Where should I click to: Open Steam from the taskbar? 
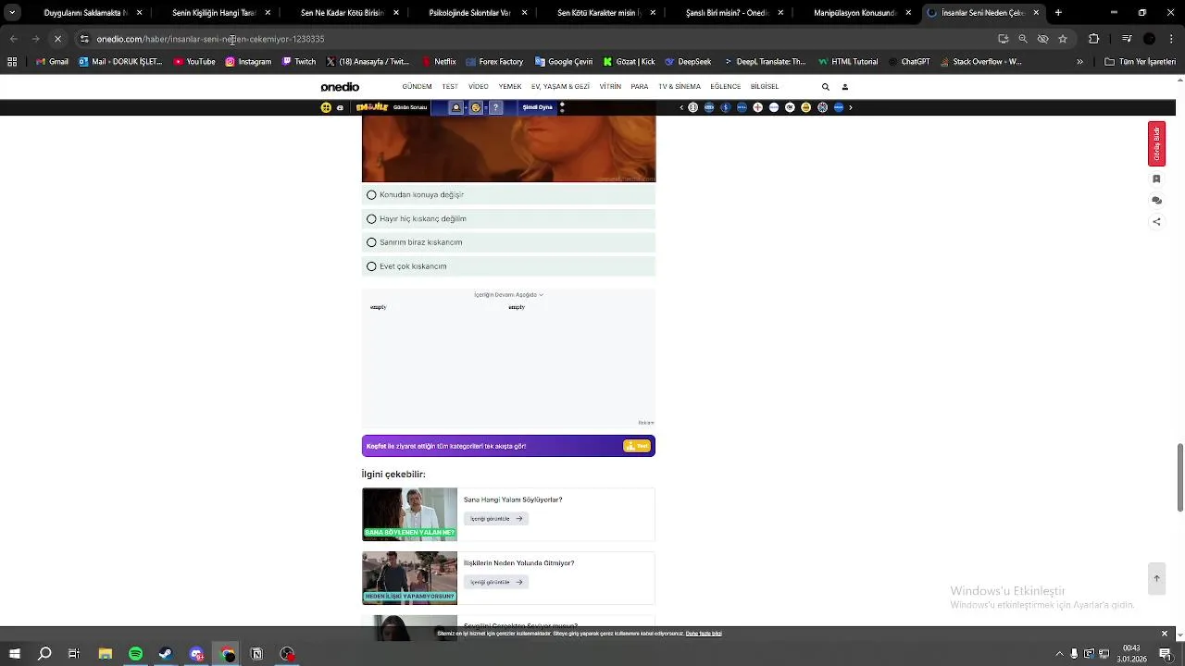coord(166,654)
